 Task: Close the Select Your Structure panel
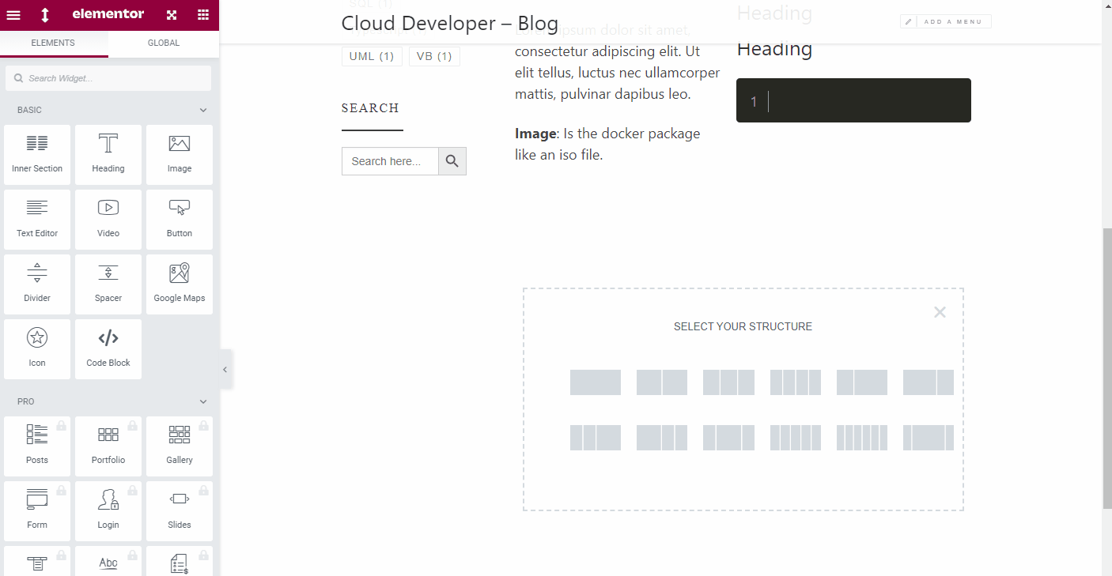pyautogui.click(x=940, y=312)
